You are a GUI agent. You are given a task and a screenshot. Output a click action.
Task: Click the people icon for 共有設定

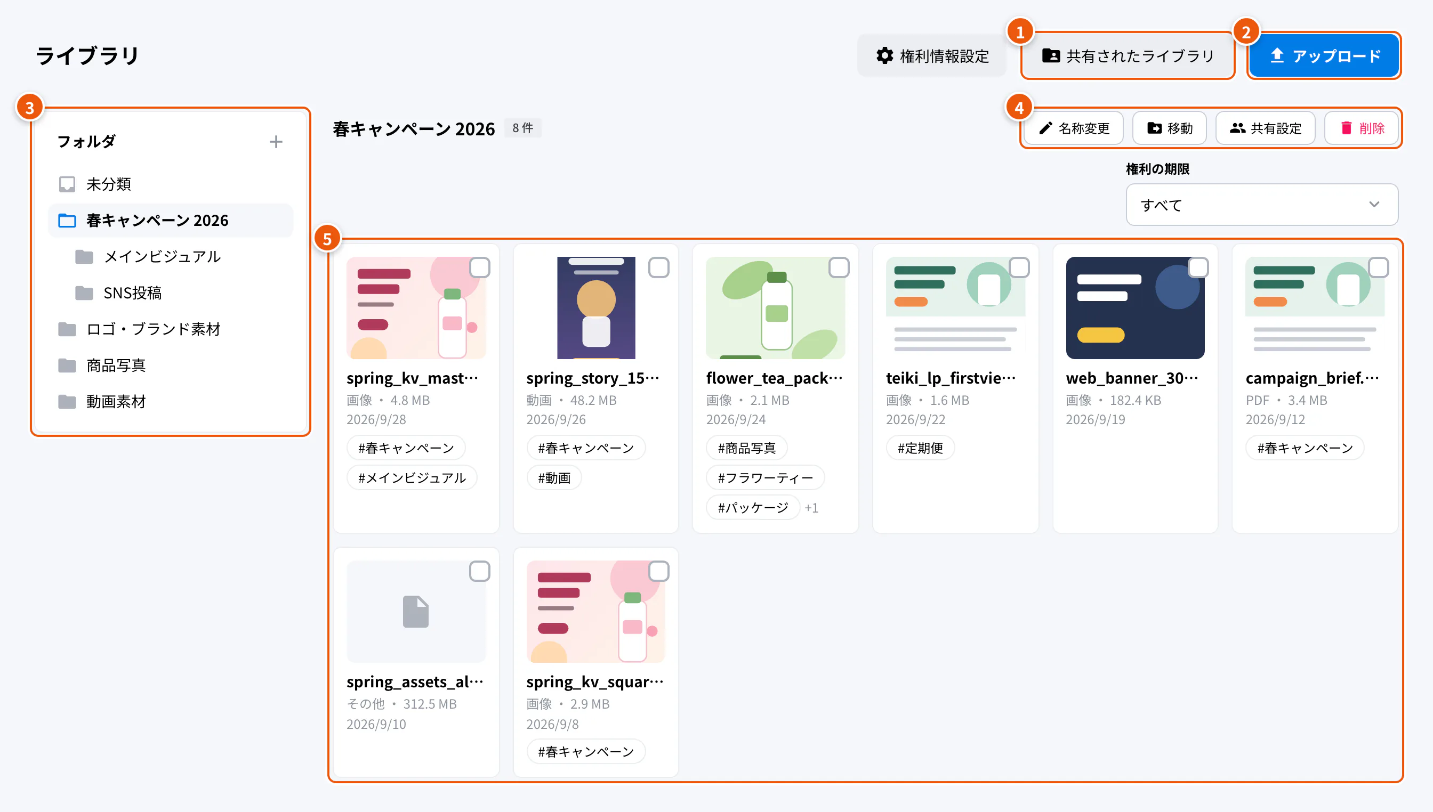1237,128
